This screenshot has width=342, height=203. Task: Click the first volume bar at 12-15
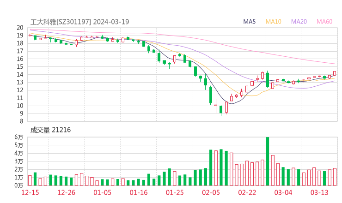point(30,180)
